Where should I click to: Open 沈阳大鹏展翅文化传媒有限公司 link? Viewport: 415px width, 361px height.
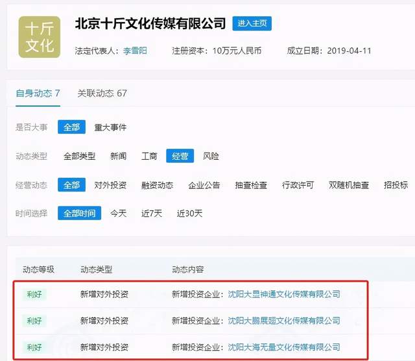click(284, 321)
